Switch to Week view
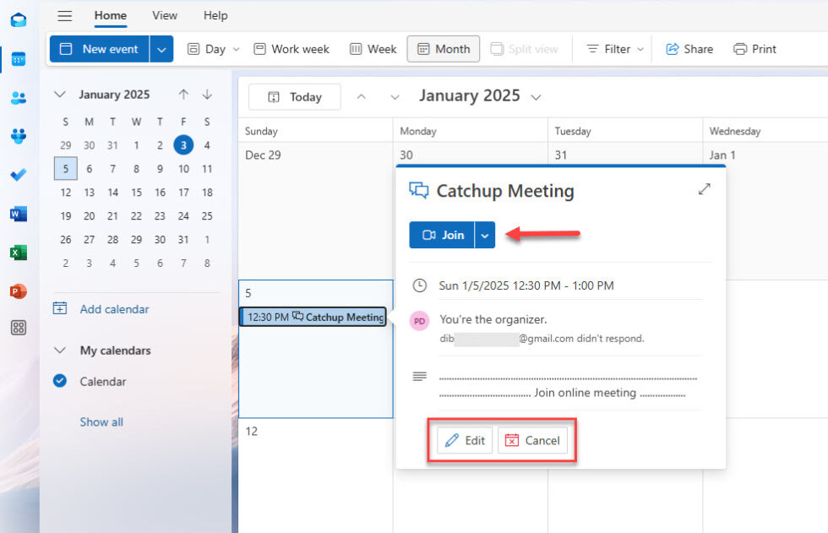The width and height of the screenshot is (828, 533). tap(373, 48)
